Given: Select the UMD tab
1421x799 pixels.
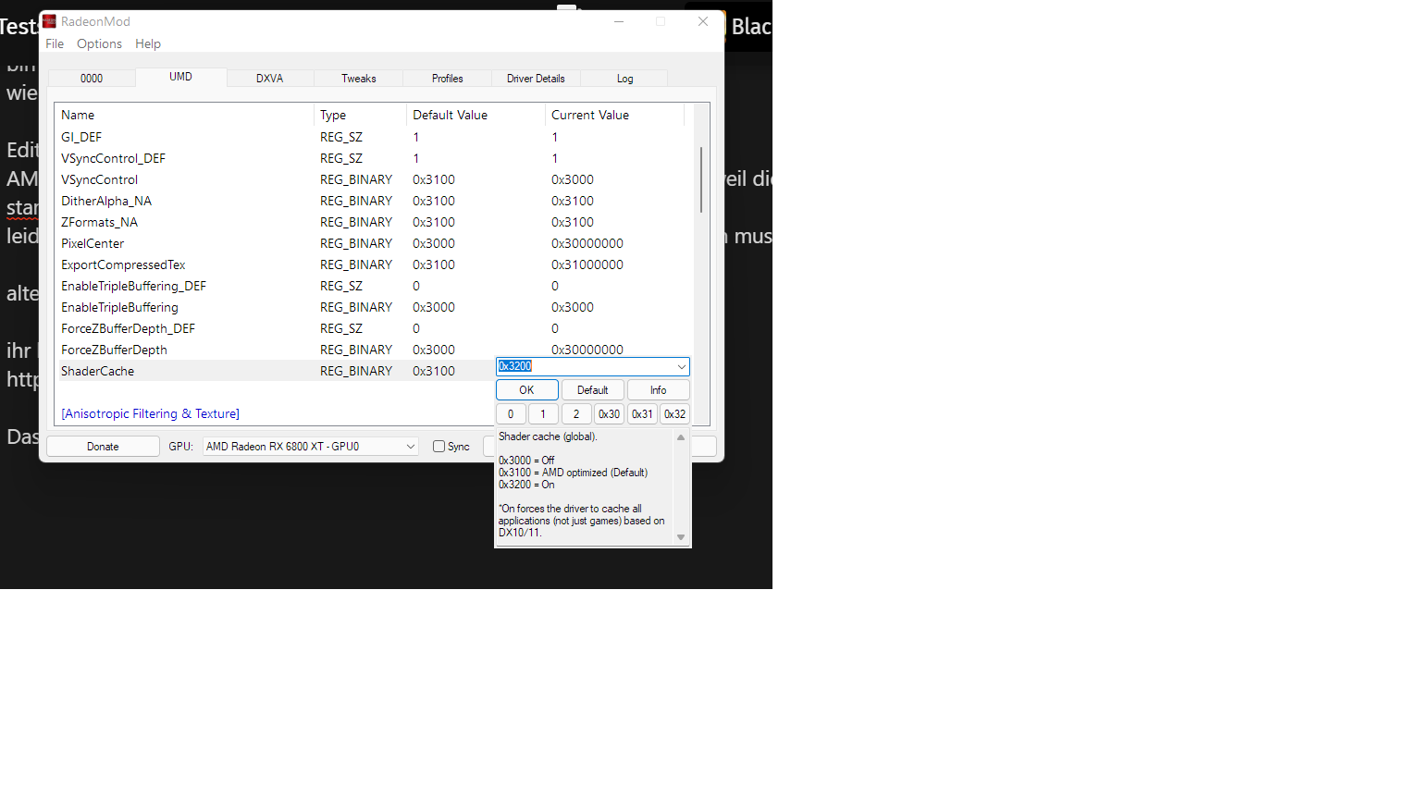Looking at the screenshot, I should tap(181, 77).
